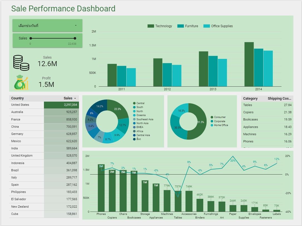The image size is (302, 226).
Task: Click the money bag Profit icon
Action: coord(21,82)
